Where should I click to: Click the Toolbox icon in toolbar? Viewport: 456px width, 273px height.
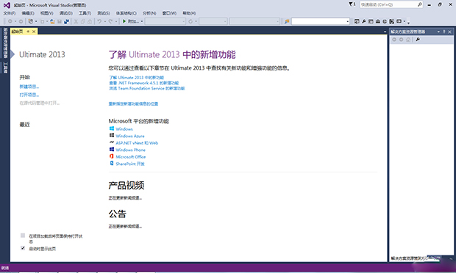[x=378, y=21]
